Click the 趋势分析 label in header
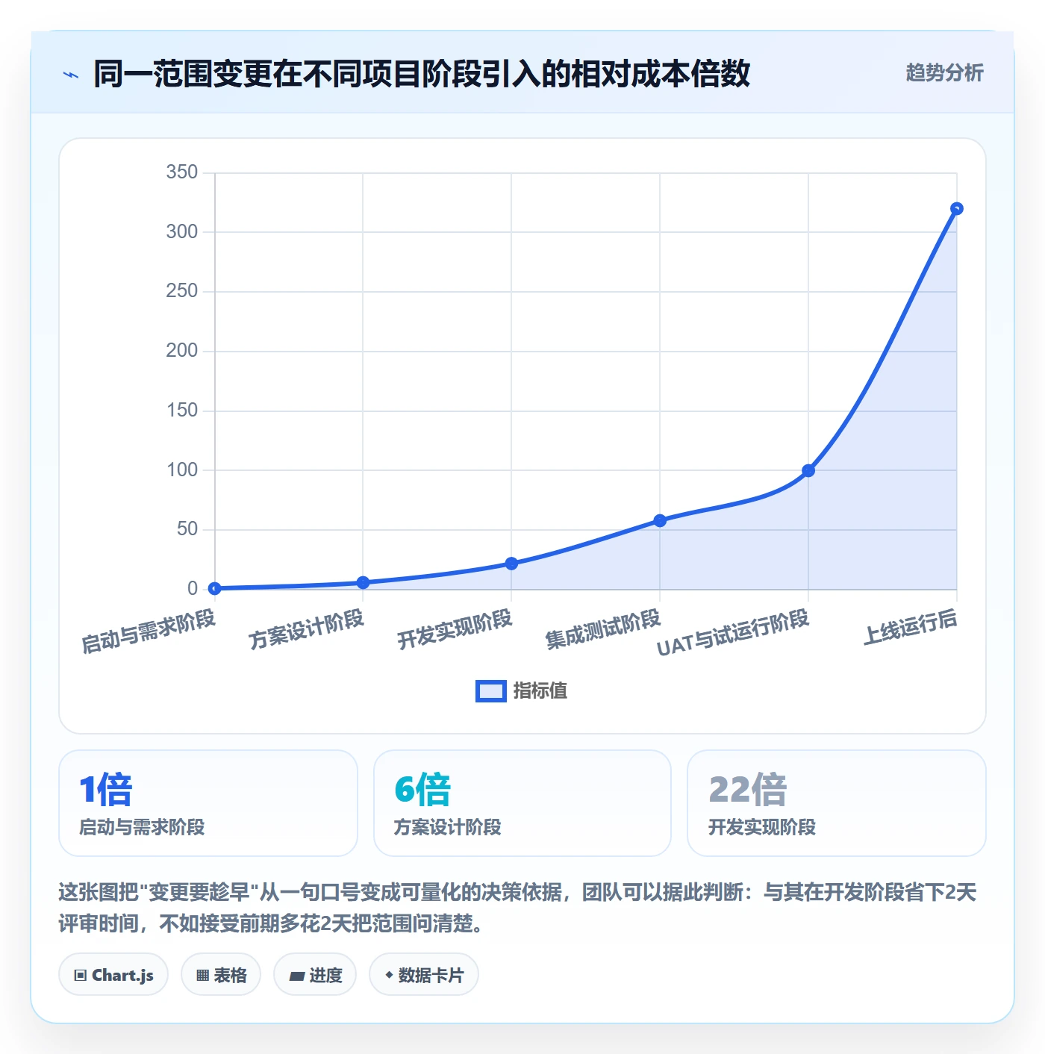Viewport: 1045px width, 1054px height. tap(944, 73)
